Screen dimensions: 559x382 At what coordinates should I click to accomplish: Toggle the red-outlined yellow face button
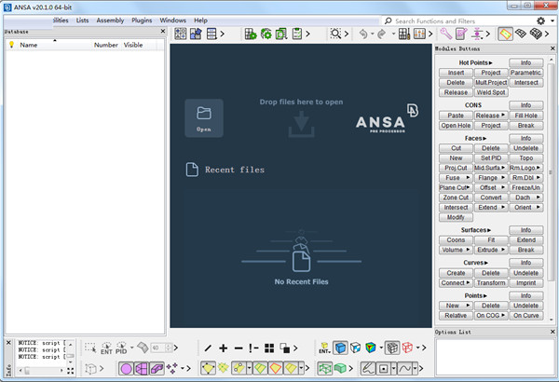tap(275, 368)
